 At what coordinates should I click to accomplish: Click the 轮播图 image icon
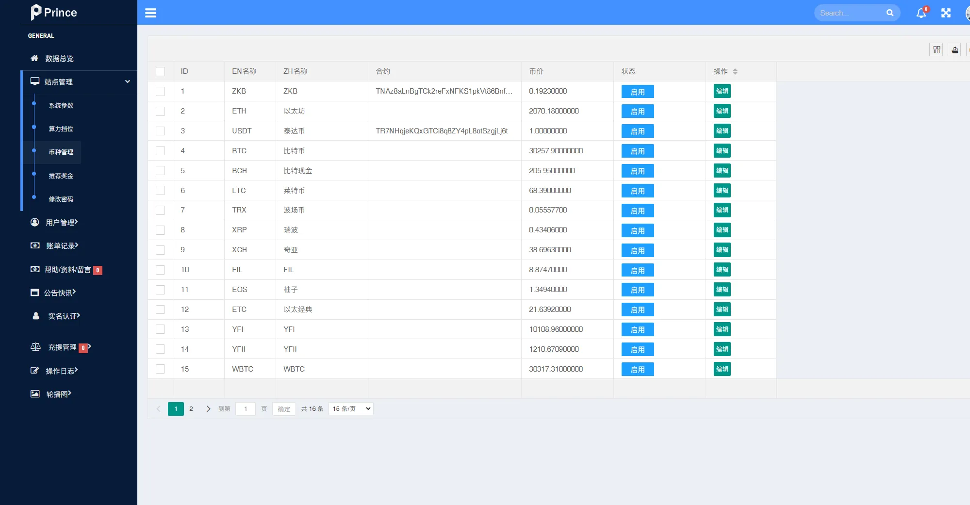click(x=34, y=393)
